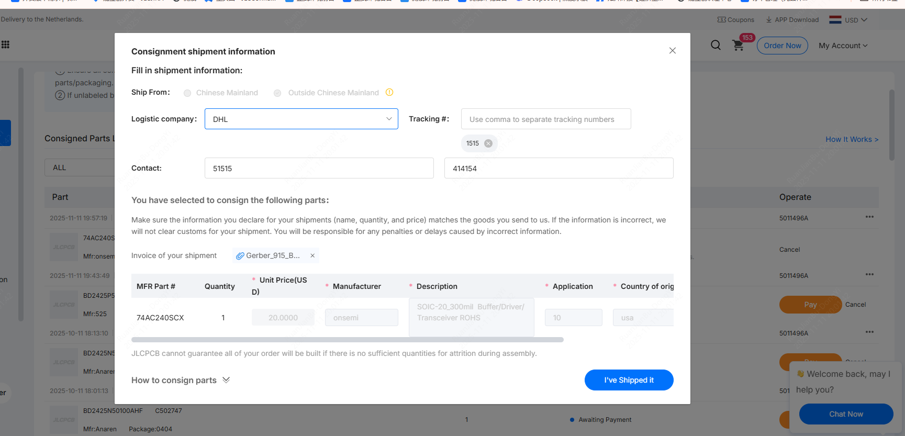Click the page vertical scrollbar on right
The image size is (905, 436).
[892, 126]
